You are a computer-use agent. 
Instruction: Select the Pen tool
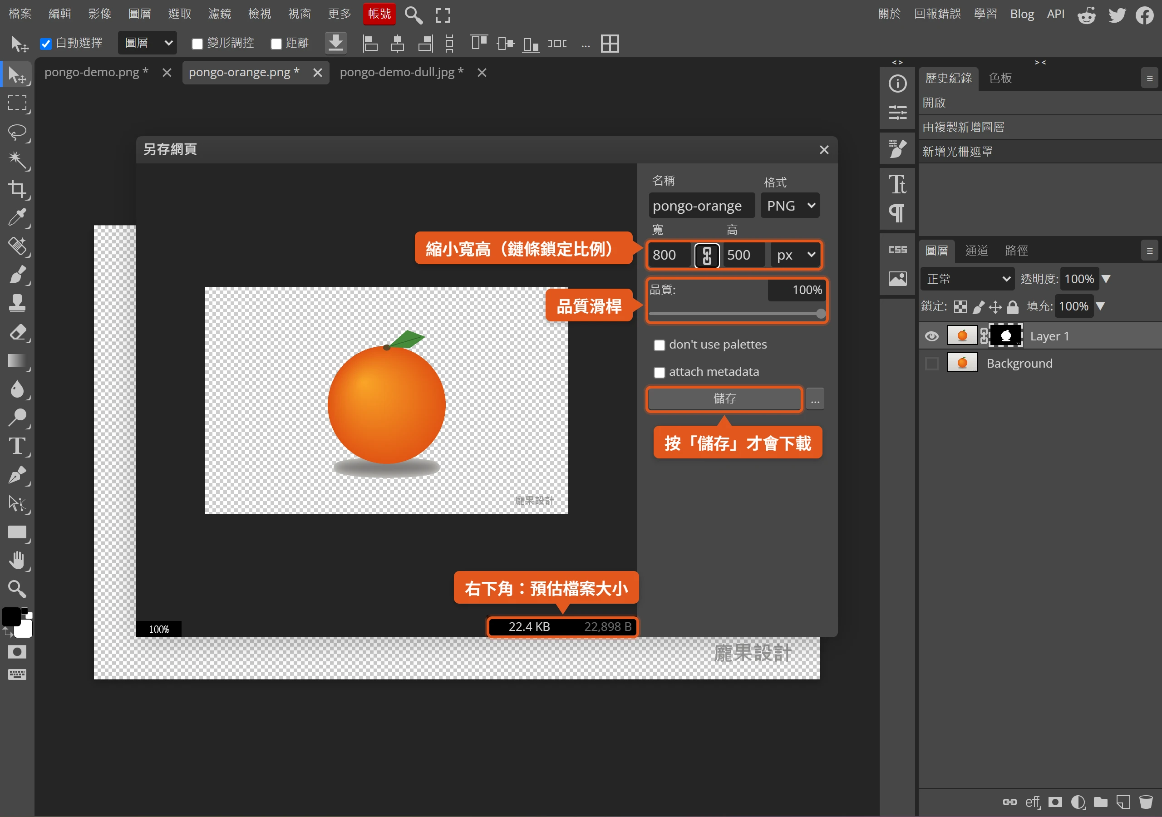pyautogui.click(x=18, y=475)
